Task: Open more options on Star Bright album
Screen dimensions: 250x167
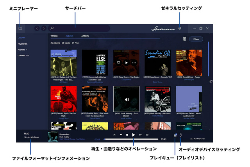Action: tap(134, 63)
